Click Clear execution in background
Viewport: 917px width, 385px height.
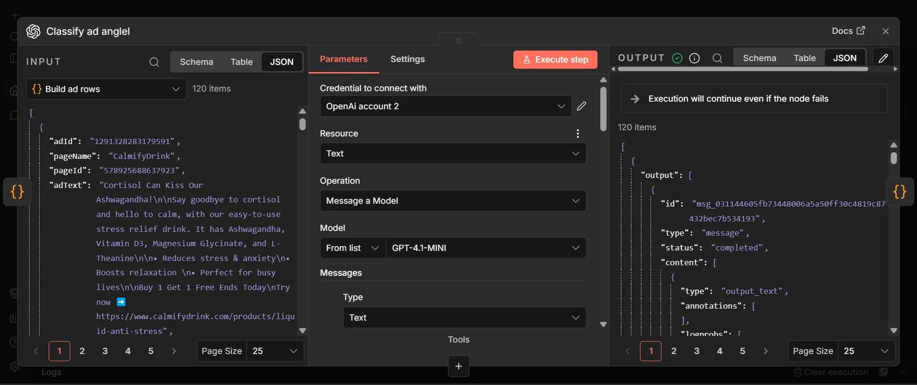[831, 372]
